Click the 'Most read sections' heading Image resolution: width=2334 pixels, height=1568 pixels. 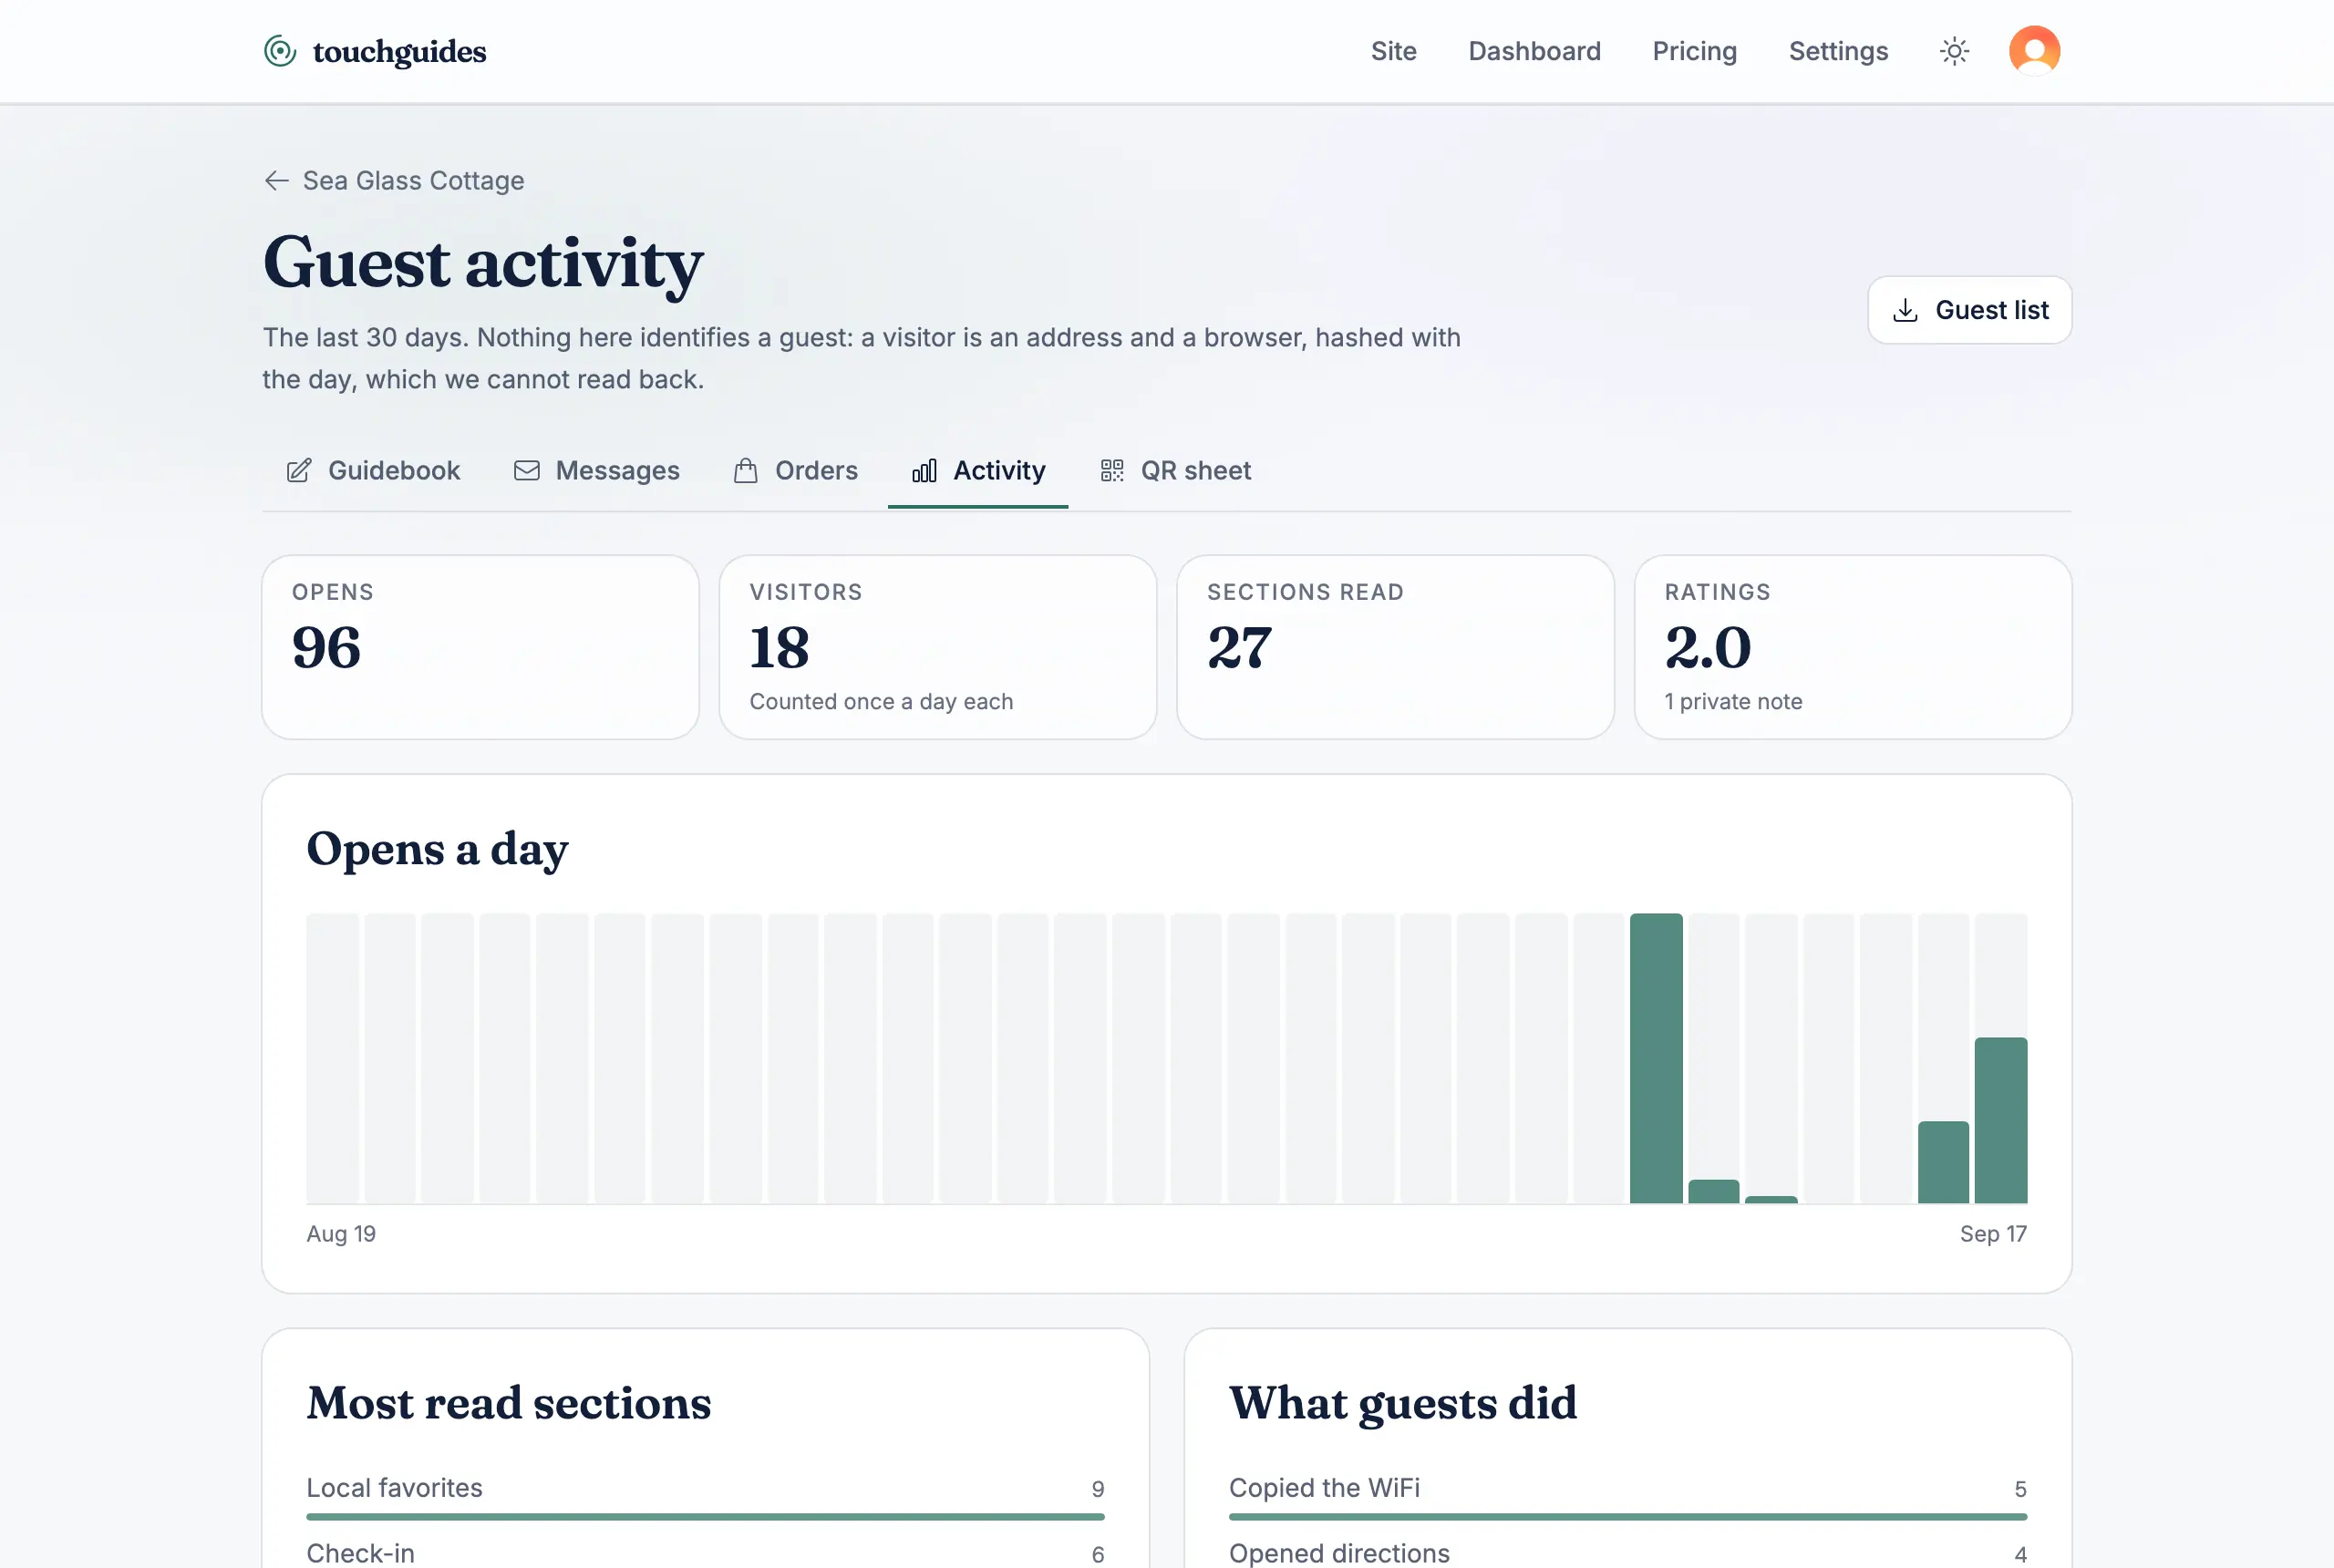[x=509, y=1403]
